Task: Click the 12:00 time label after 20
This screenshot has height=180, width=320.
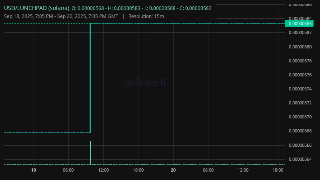Action: click(x=243, y=170)
